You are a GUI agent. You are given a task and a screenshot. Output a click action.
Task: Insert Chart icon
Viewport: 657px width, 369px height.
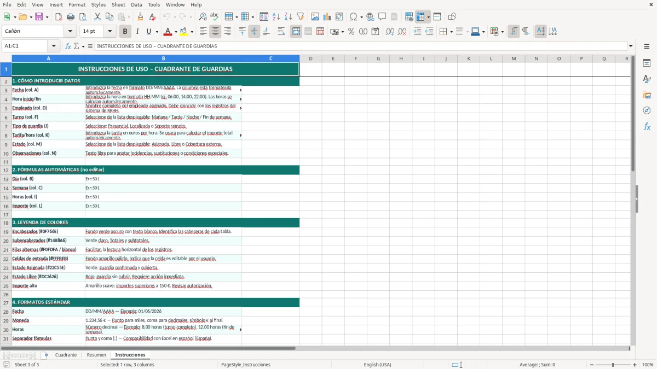(327, 17)
